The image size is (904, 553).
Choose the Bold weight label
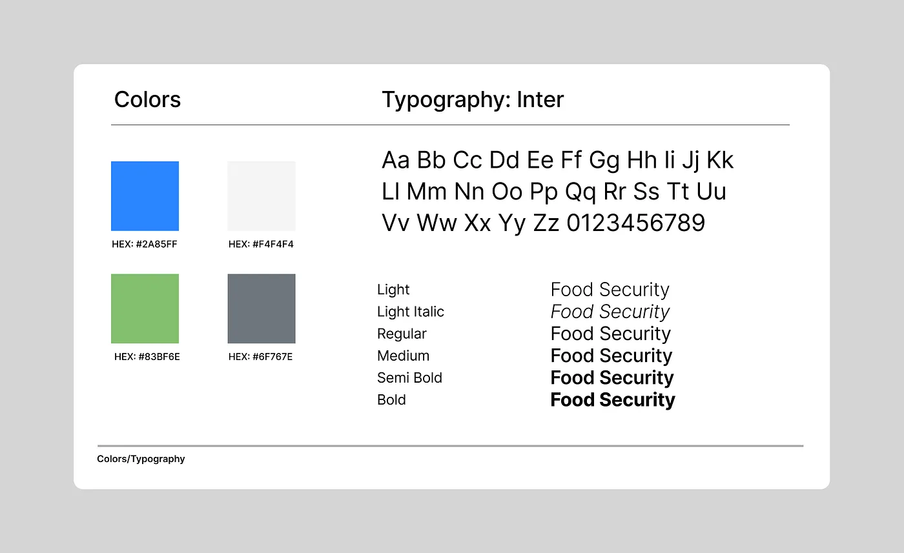(x=391, y=399)
